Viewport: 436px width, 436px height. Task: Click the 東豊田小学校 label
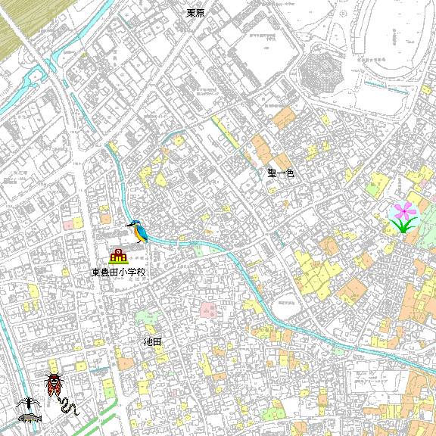tap(119, 272)
